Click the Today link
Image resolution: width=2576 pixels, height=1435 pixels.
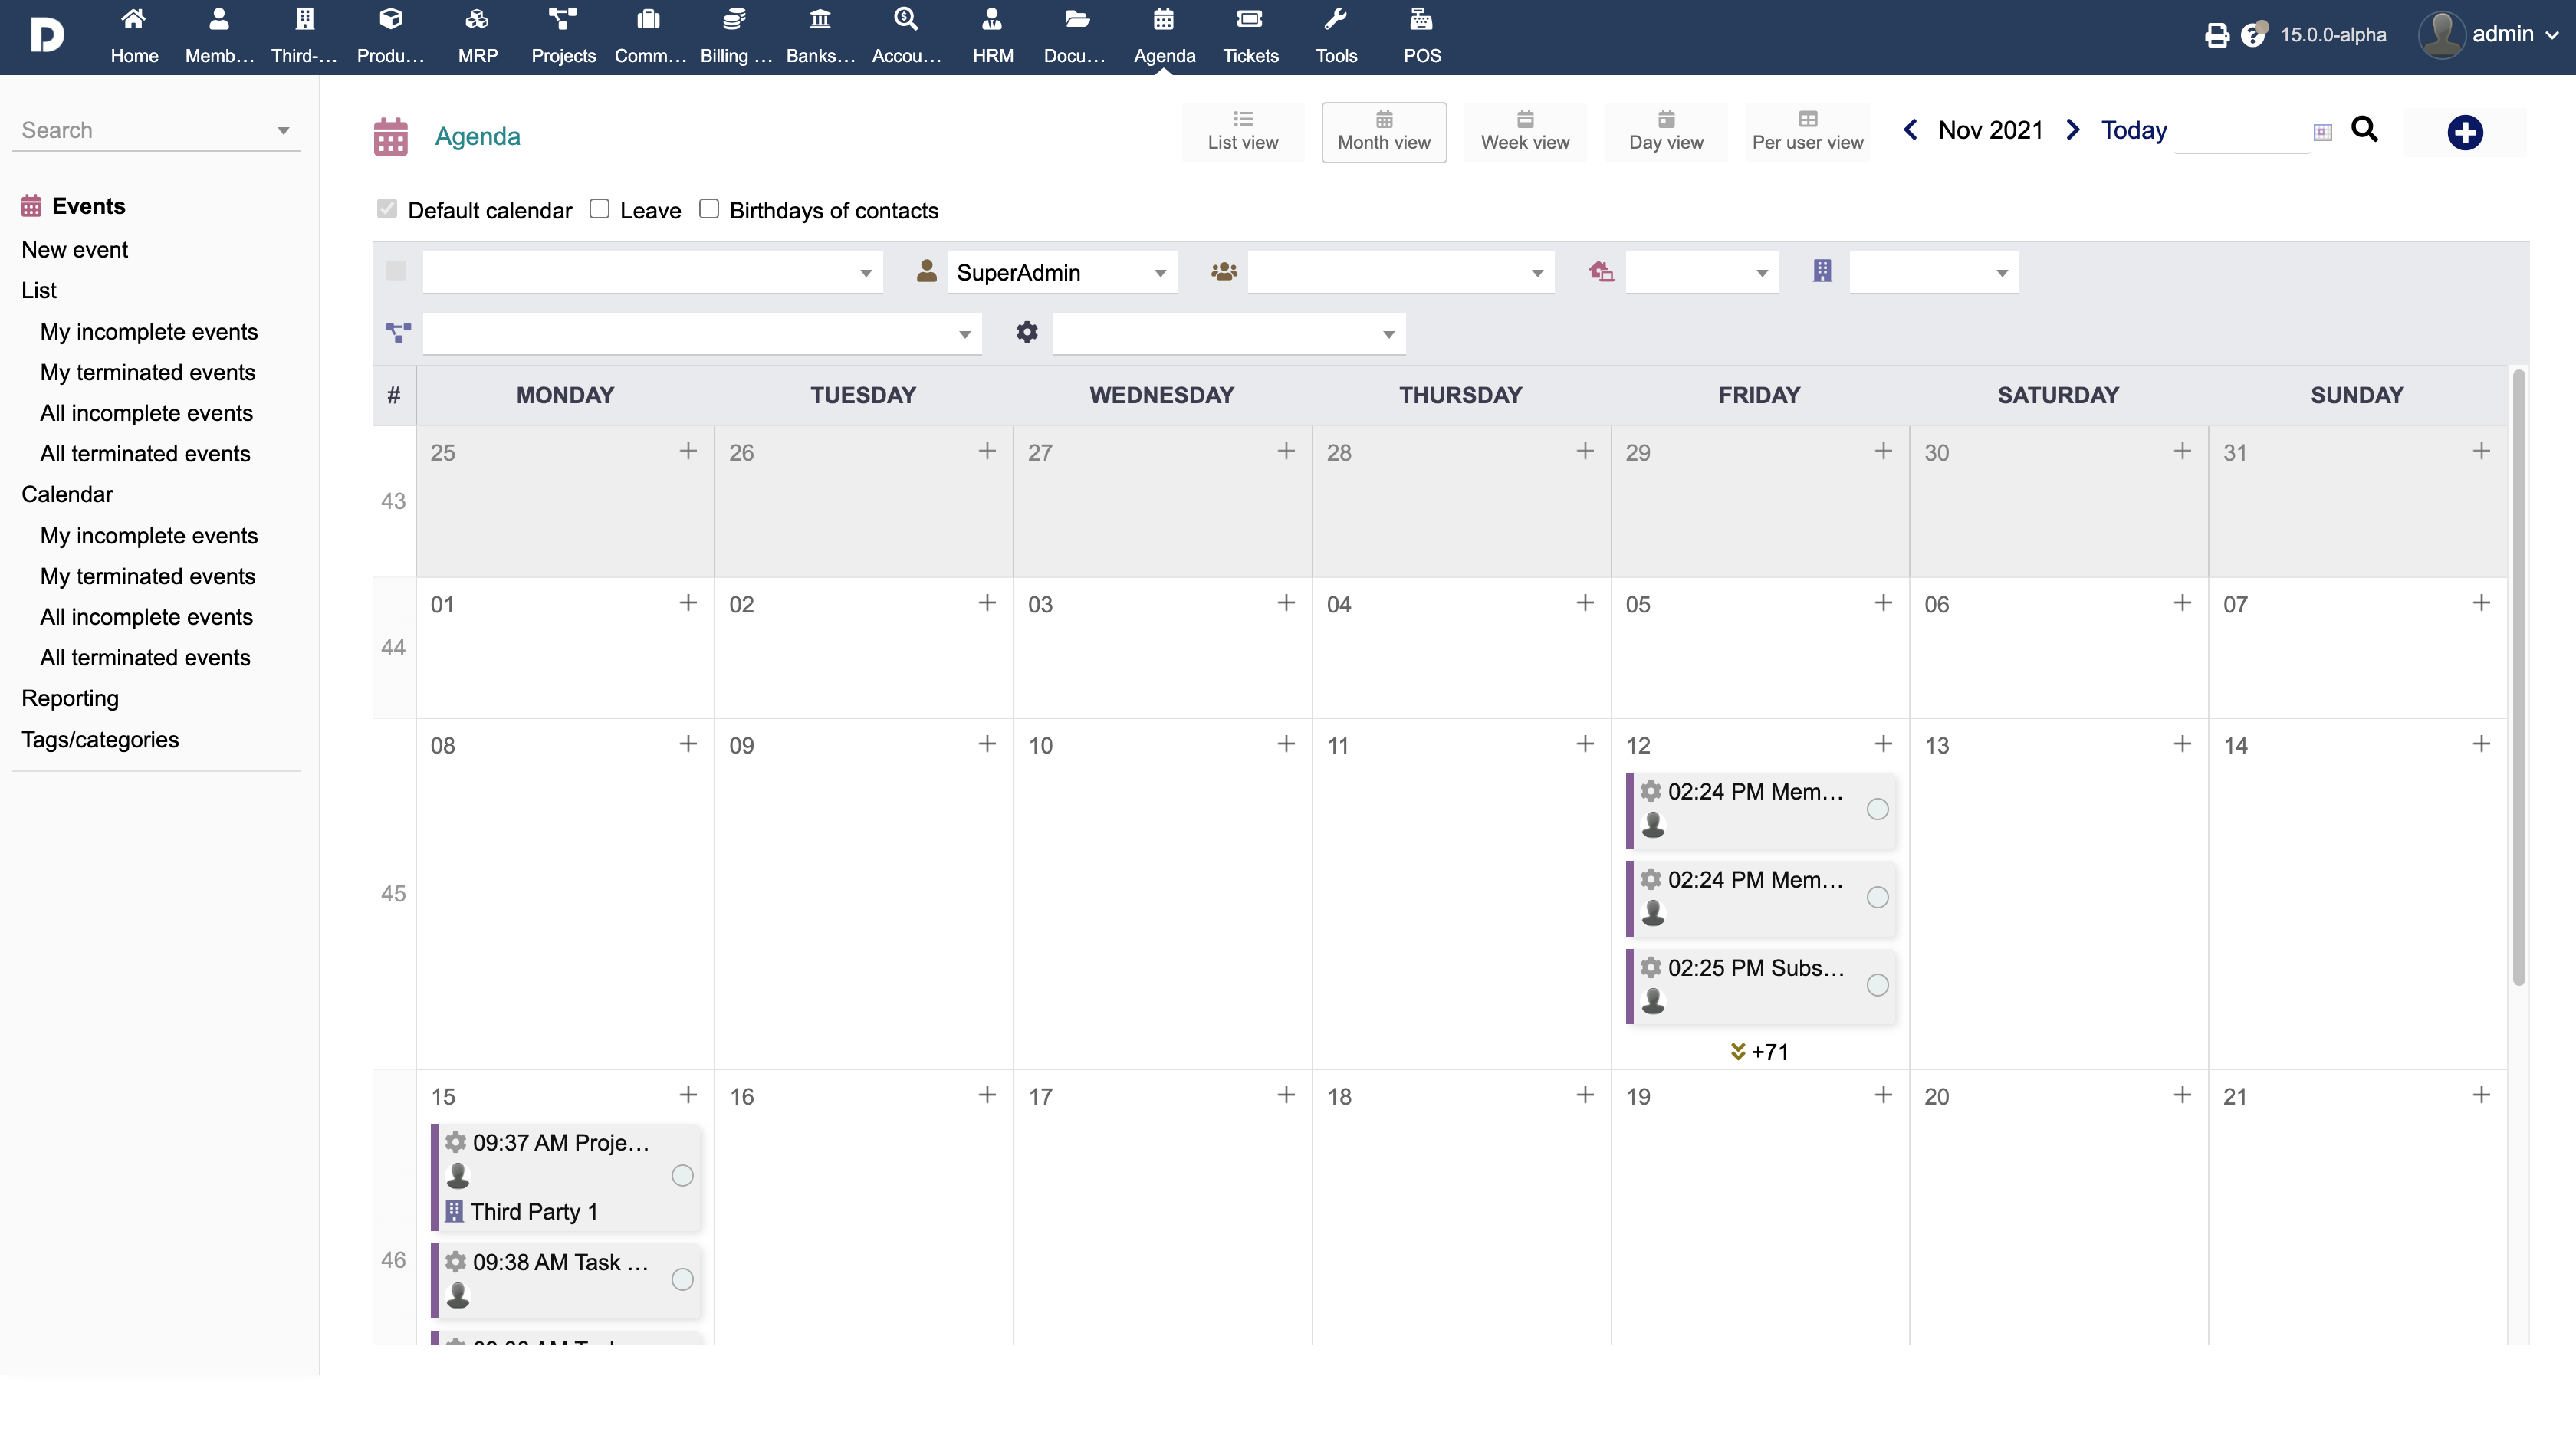pyautogui.click(x=2133, y=130)
